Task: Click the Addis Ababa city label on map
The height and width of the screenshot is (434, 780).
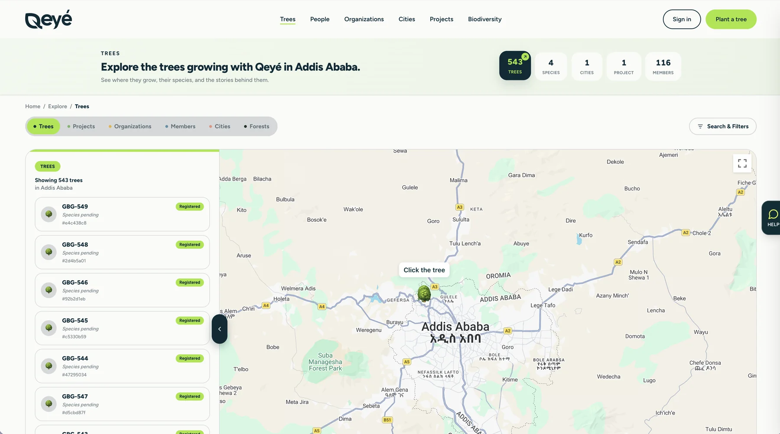Action: 455,332
